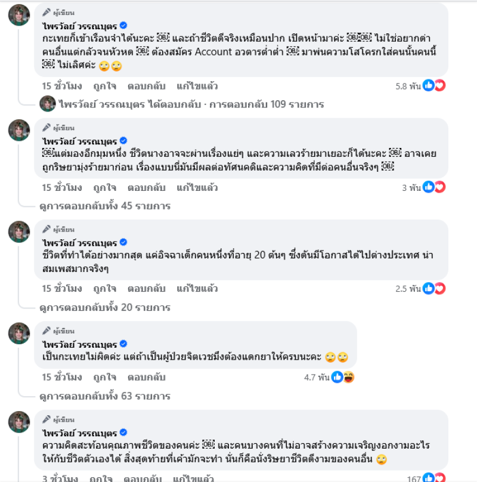
Task: Toggle ถูกใจ on the comment with 45 replies
Action: [x=104, y=187]
